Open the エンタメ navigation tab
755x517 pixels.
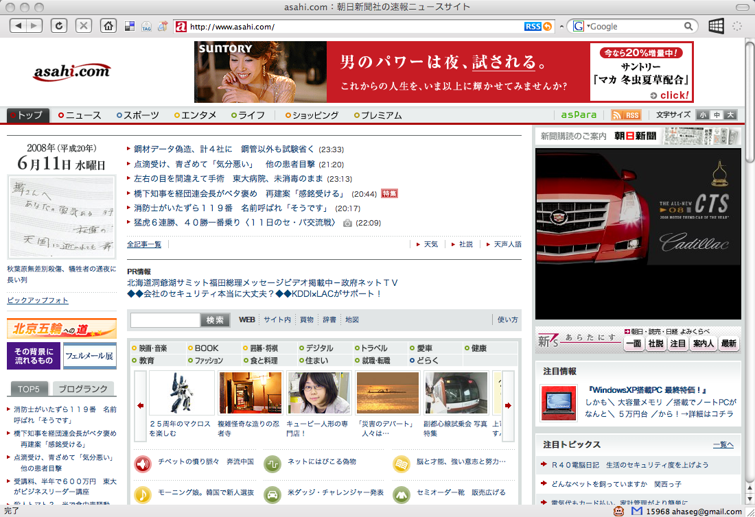(196, 115)
